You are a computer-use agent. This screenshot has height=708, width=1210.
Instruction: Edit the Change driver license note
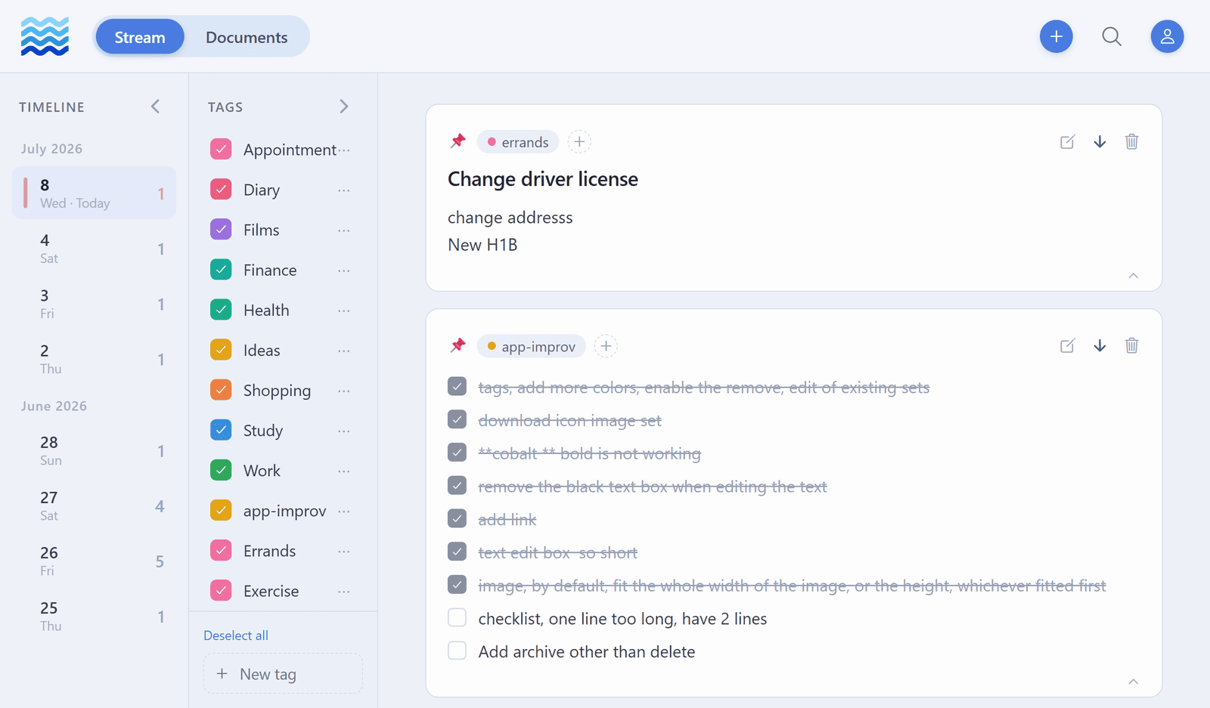point(1067,142)
